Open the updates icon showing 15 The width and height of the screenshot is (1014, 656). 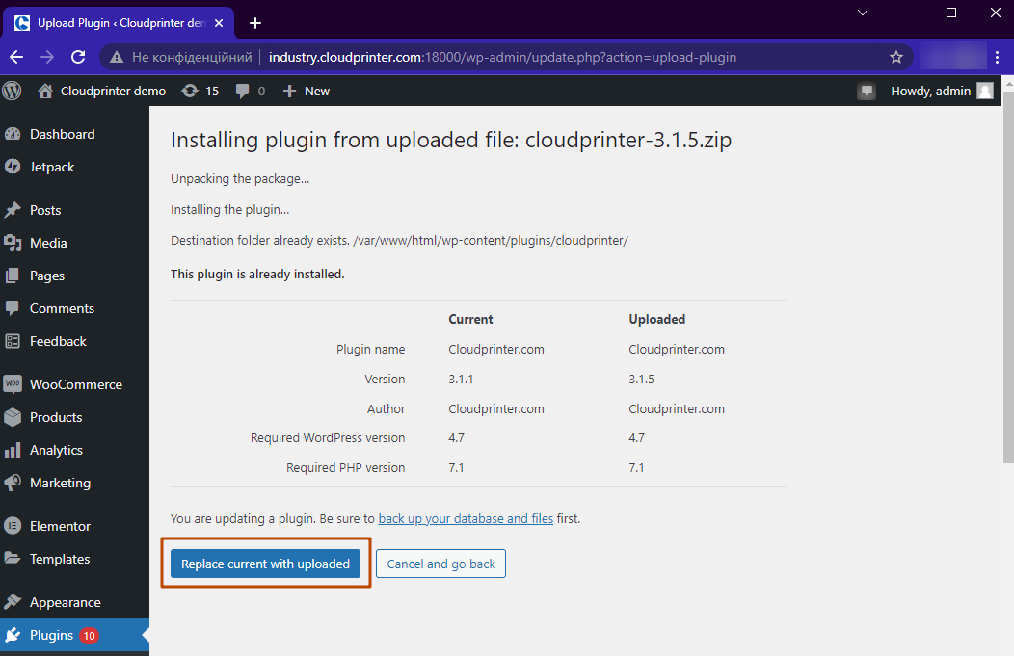[190, 92]
